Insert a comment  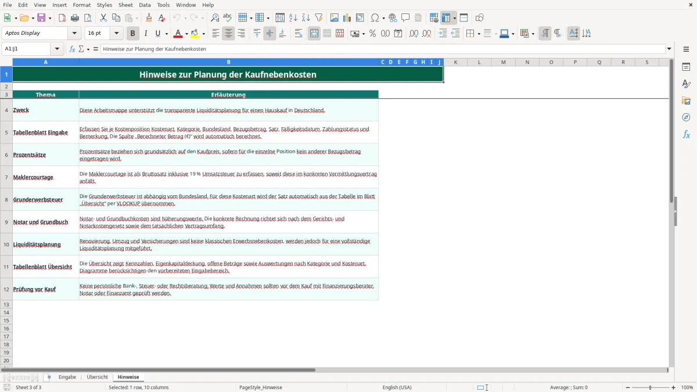[405, 18]
